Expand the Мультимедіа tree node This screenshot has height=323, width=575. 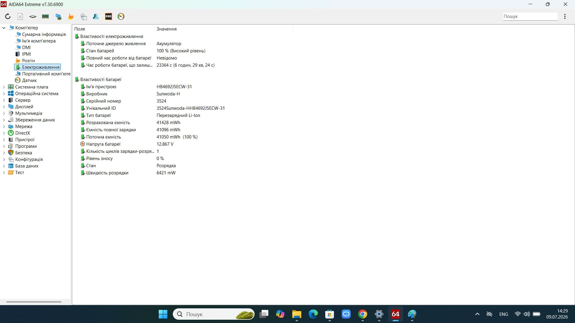4,113
